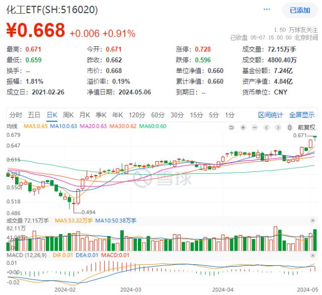This screenshot has height=295, width=322.
Task: Select the 日K chart tab
Action: pos(52,115)
